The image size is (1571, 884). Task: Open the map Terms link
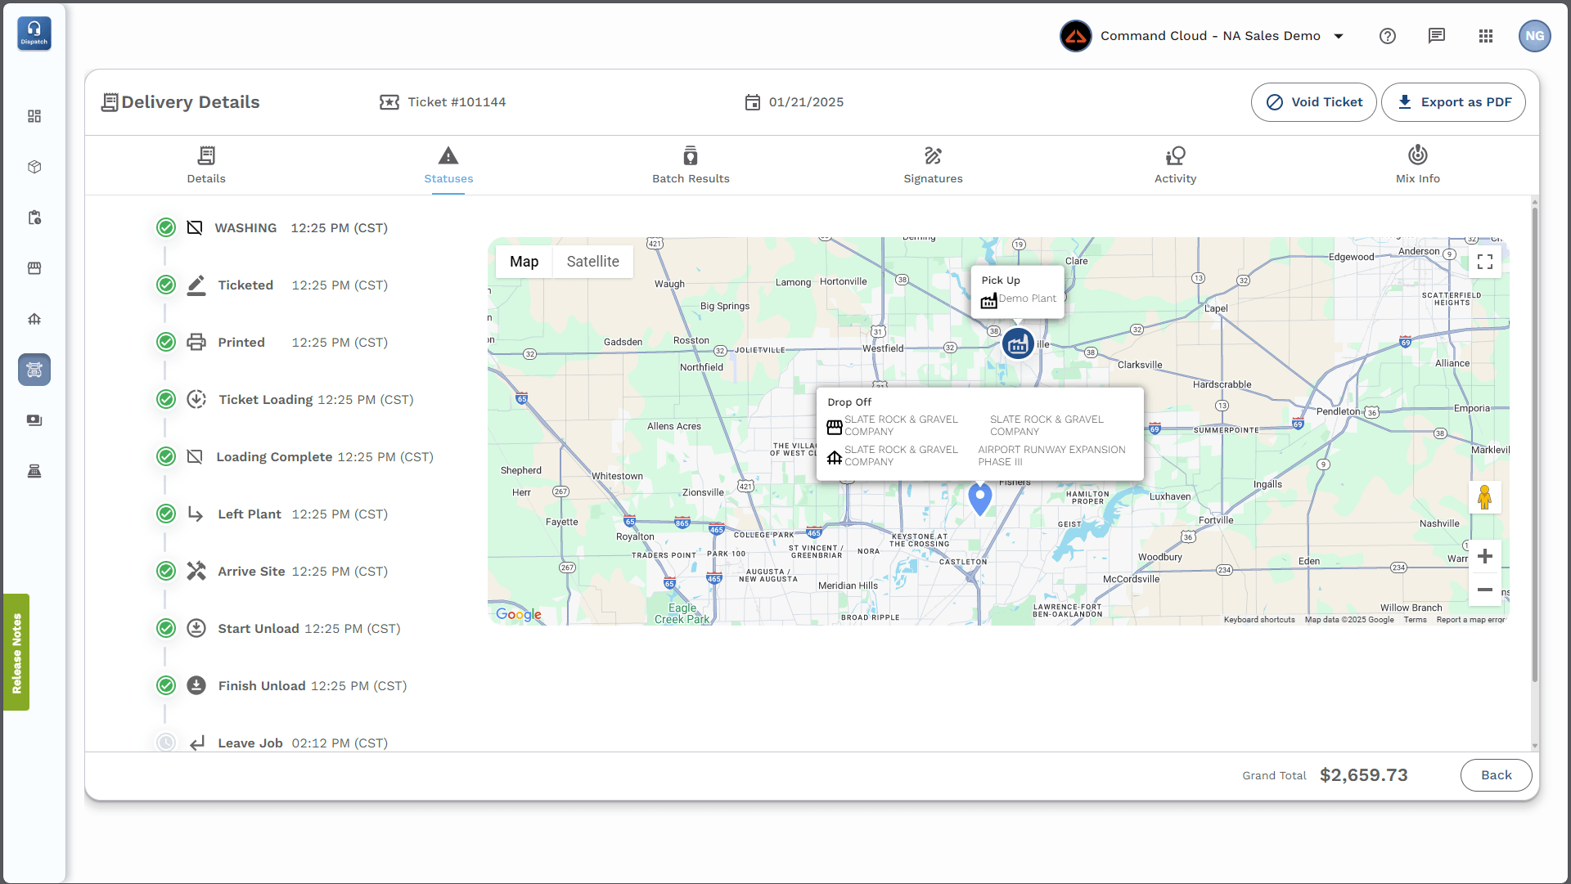[x=1415, y=620]
